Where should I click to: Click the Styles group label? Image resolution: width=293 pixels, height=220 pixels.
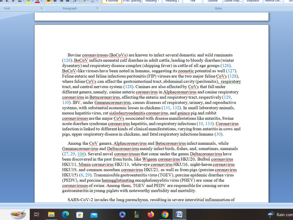click(x=218, y=9)
